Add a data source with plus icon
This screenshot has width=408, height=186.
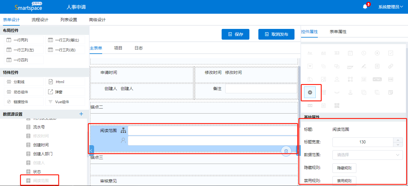point(81,114)
